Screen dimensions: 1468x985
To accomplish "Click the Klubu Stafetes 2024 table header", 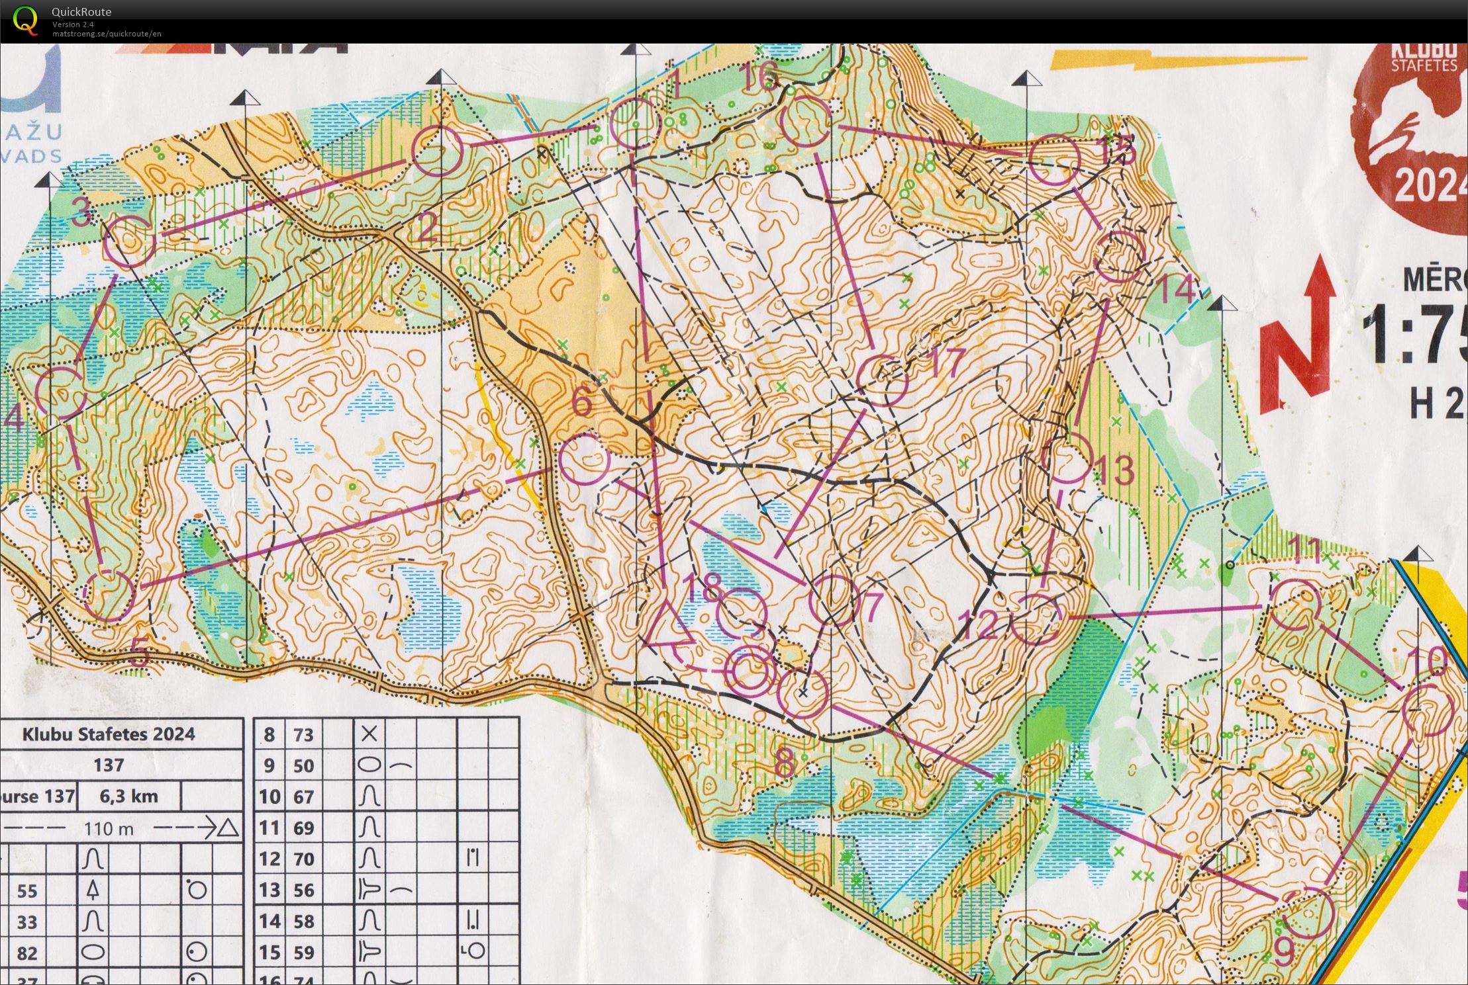I will (109, 734).
